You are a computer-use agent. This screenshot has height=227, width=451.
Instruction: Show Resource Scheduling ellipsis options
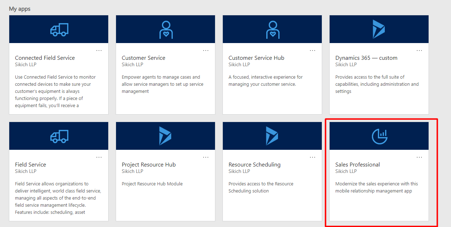313,157
